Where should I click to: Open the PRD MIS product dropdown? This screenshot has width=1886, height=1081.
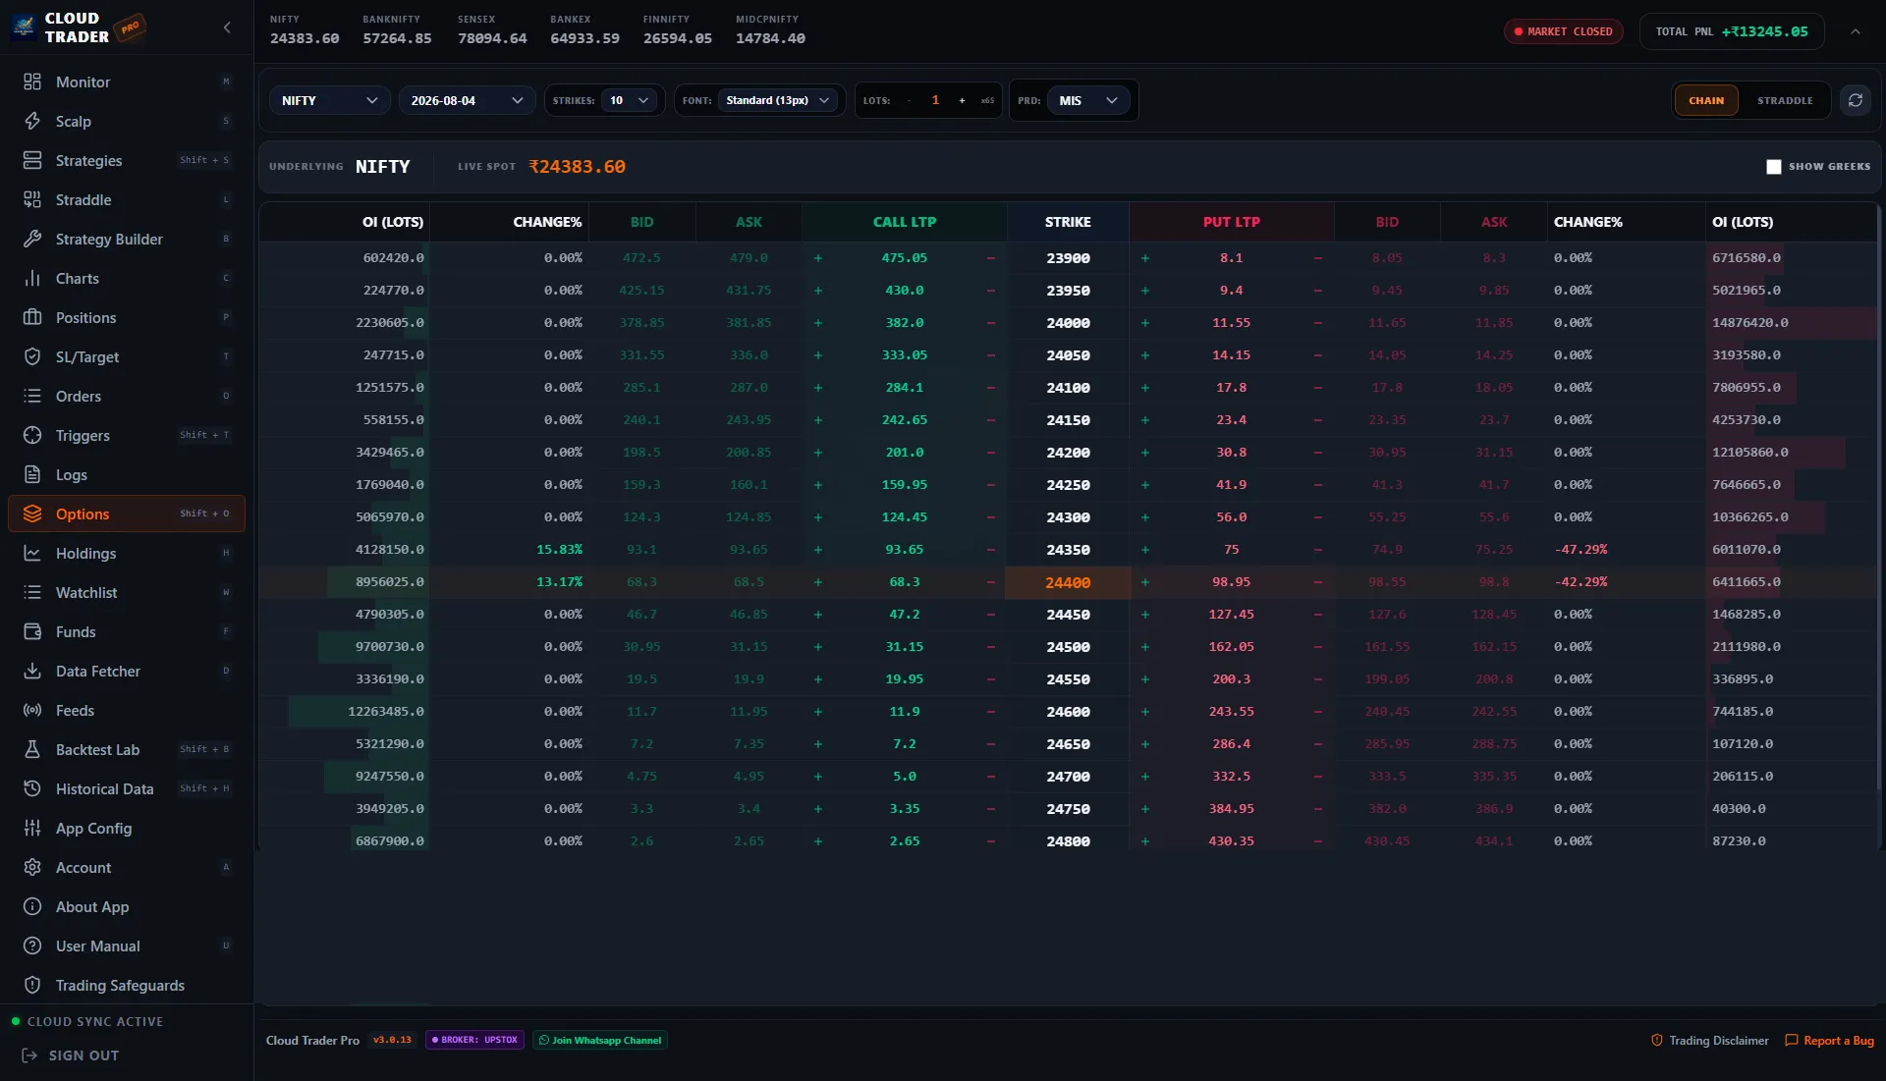tap(1088, 100)
